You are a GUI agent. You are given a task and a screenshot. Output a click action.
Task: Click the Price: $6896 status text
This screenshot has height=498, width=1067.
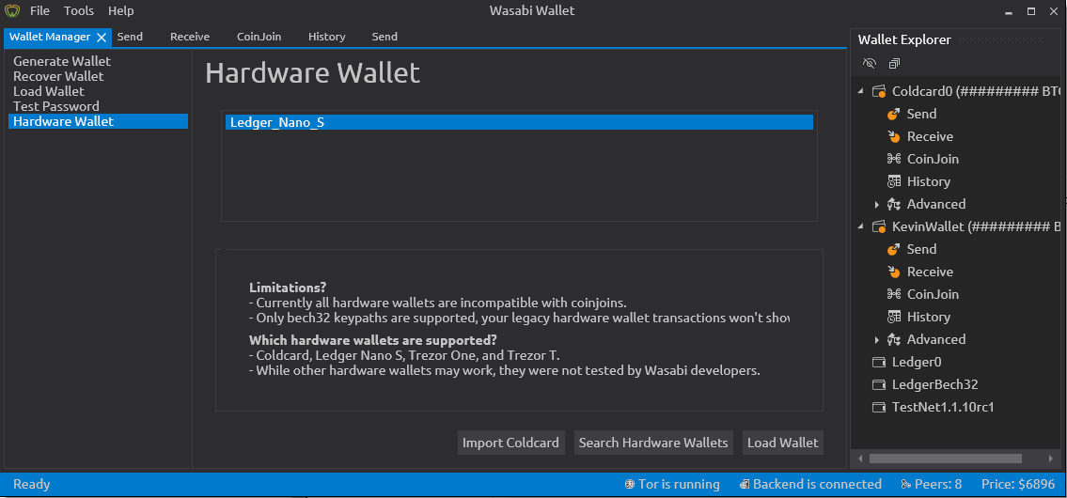click(x=1017, y=485)
